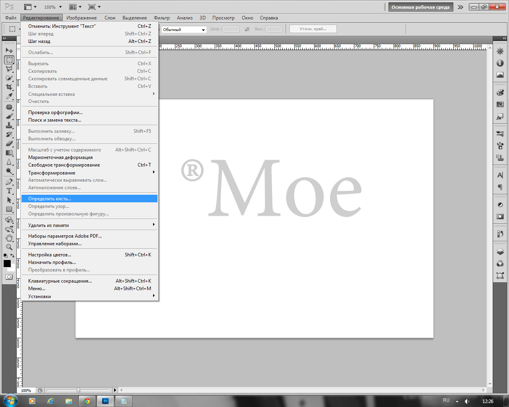Pick the Eyedropper tool
Viewport: 509px width, 407px height.
point(9,96)
